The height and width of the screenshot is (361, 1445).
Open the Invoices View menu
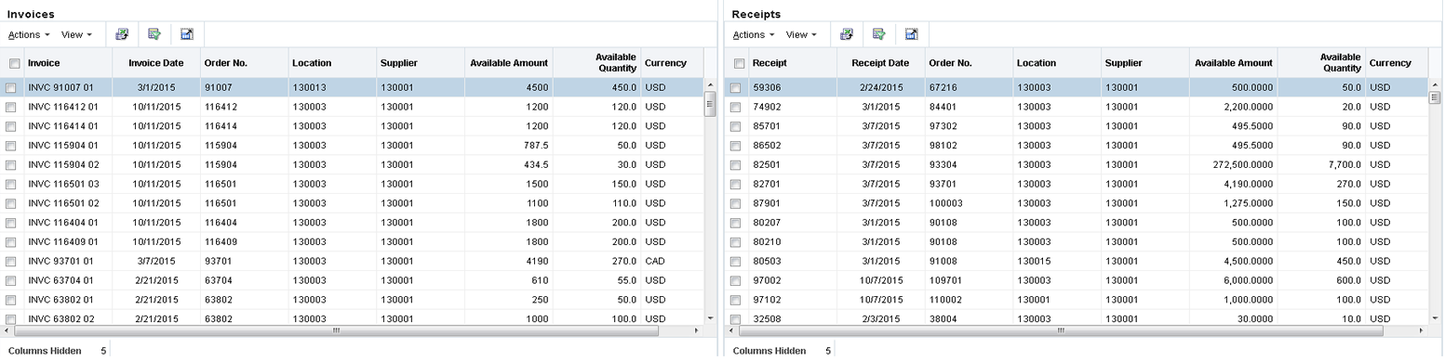pos(76,34)
